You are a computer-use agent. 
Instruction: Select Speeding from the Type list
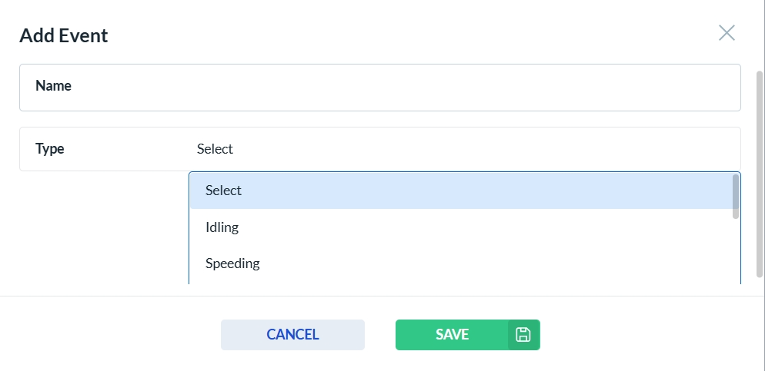click(x=232, y=263)
